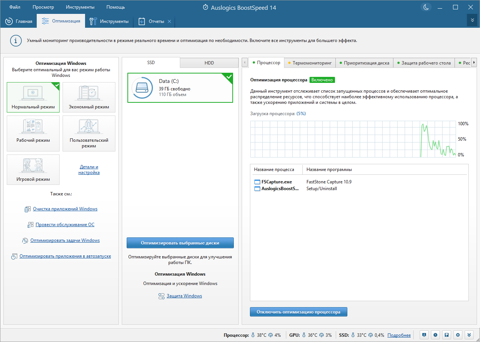Switch to the Процессор tab

tap(266, 63)
